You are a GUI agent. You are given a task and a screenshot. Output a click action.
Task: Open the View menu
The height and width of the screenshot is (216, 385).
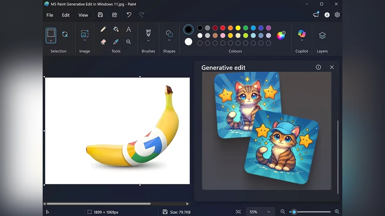[83, 15]
